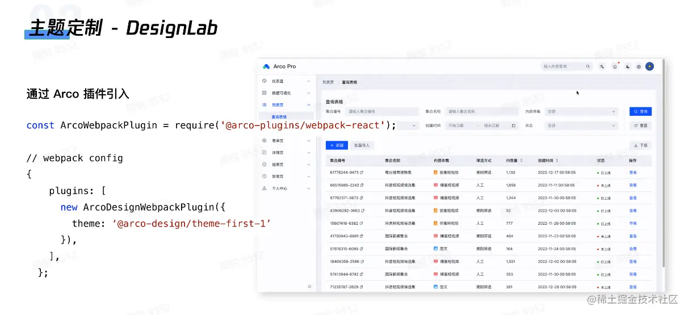Click the 主题定制 - DesignLab slide title
The width and height of the screenshot is (688, 315).
[x=124, y=28]
